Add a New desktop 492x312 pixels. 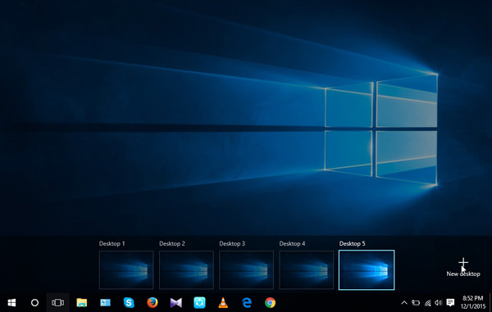coord(463,268)
